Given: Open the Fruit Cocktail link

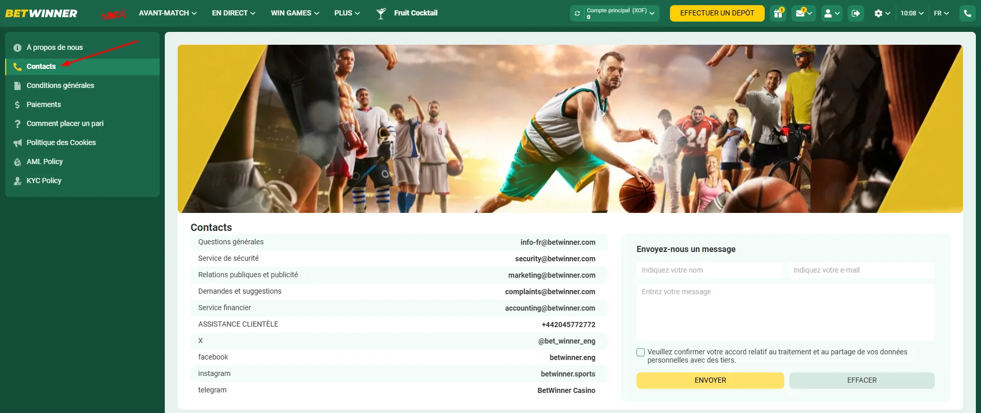Looking at the screenshot, I should click(416, 13).
